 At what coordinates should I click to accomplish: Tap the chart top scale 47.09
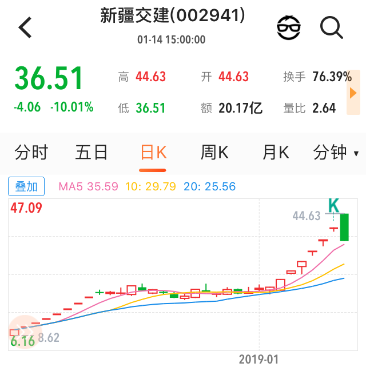[26, 208]
